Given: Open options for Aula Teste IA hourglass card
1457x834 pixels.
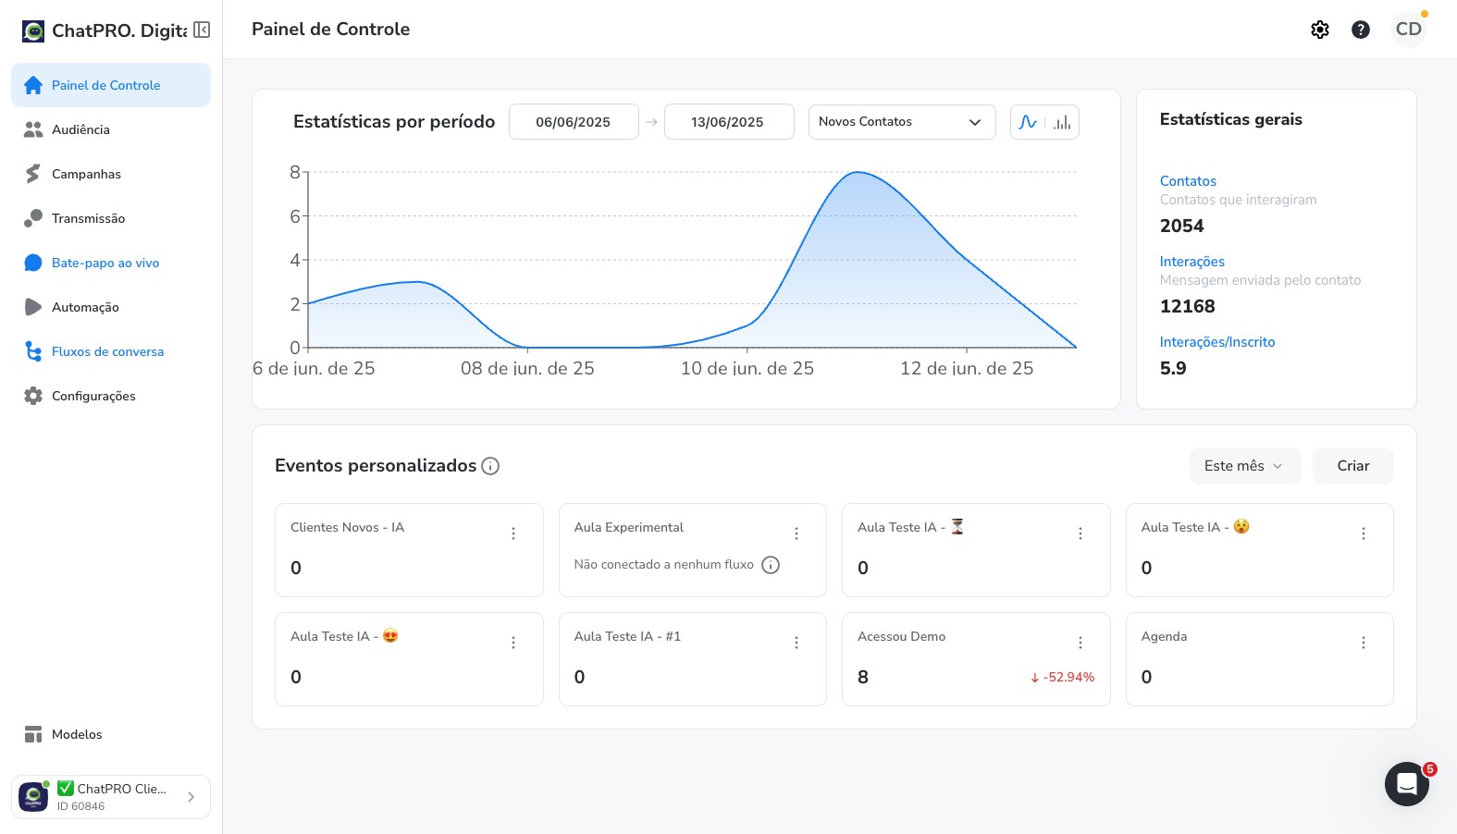Looking at the screenshot, I should pos(1080,534).
